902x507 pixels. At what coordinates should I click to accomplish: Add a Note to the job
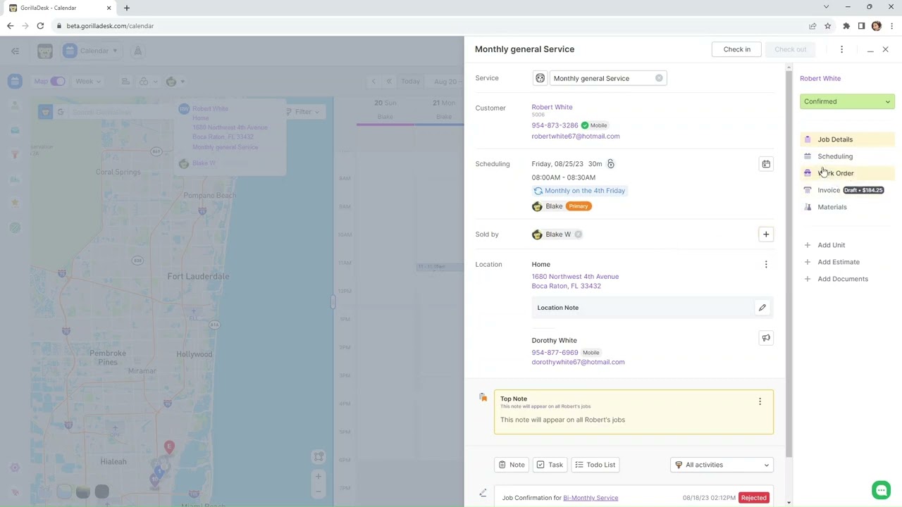512,465
